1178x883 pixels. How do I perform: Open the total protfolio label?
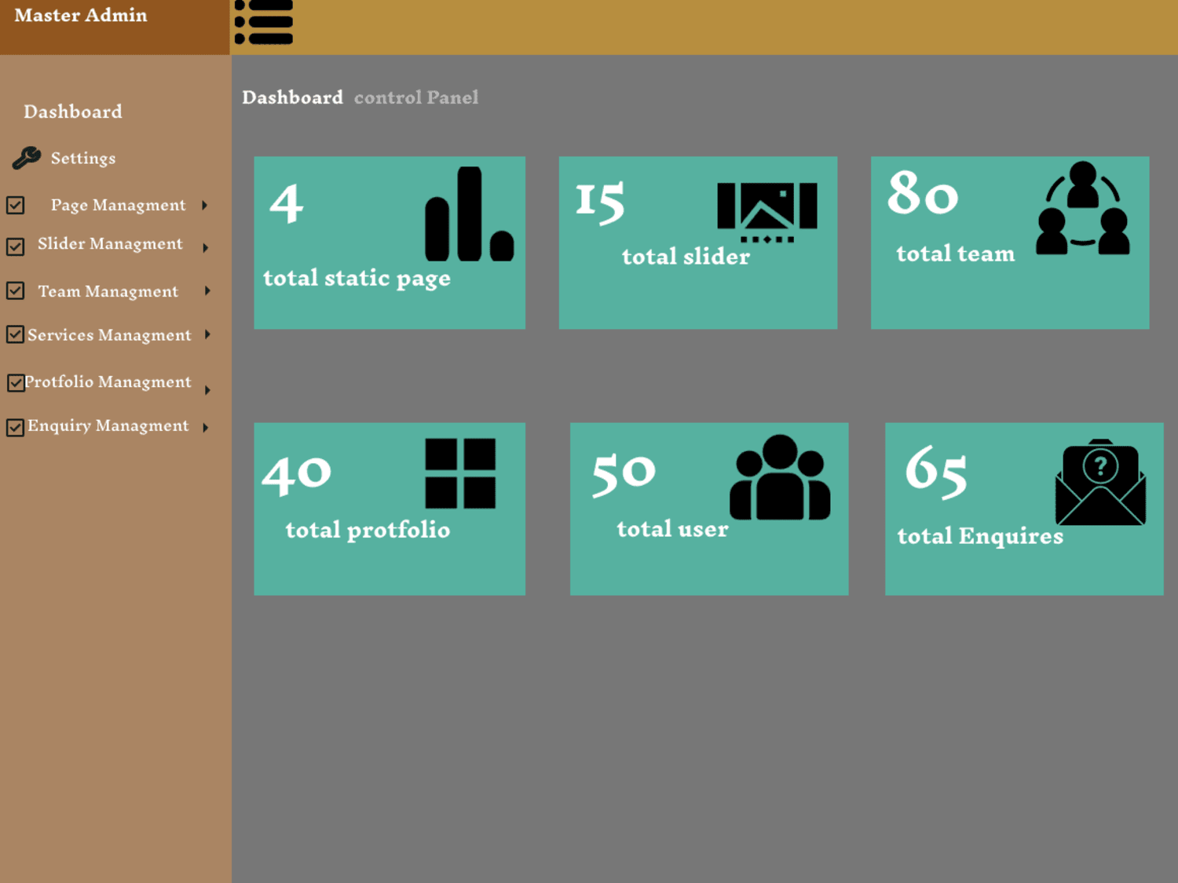coord(368,531)
